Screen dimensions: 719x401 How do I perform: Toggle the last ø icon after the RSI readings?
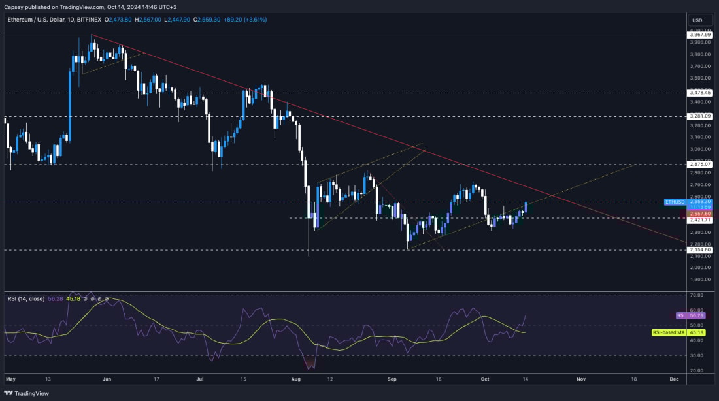107,298
